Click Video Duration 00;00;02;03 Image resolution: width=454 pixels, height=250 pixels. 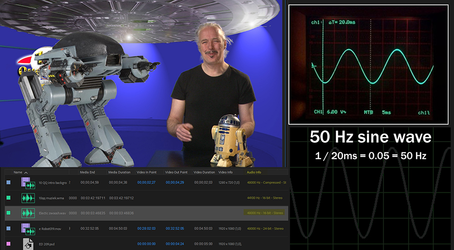(x=203, y=183)
